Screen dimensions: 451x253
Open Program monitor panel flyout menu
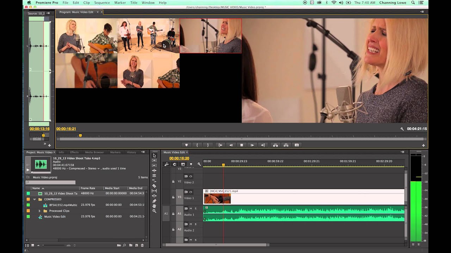tap(422, 12)
